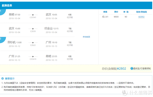Click arrival 武汉 10:05
This screenshot has width=153, height=97.
(x=51, y=15)
